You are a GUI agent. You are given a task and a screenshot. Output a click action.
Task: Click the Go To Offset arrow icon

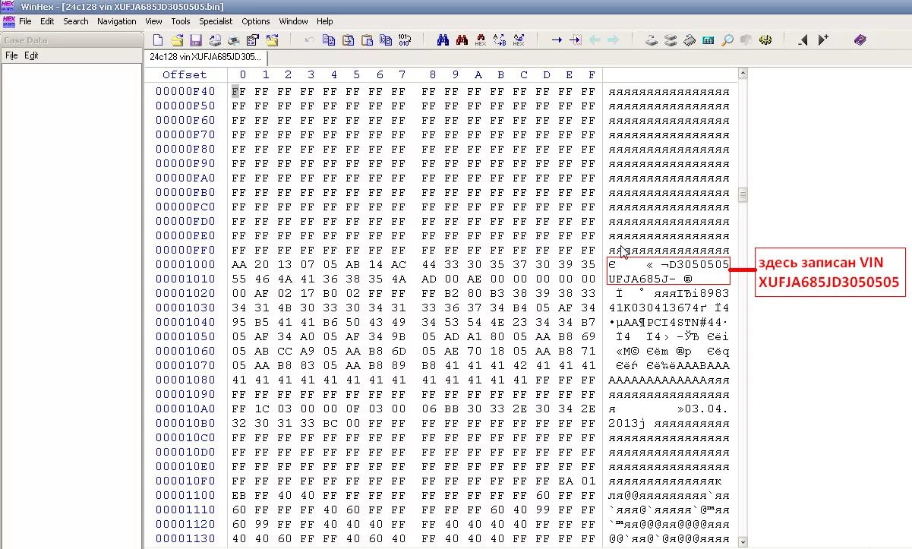point(557,40)
